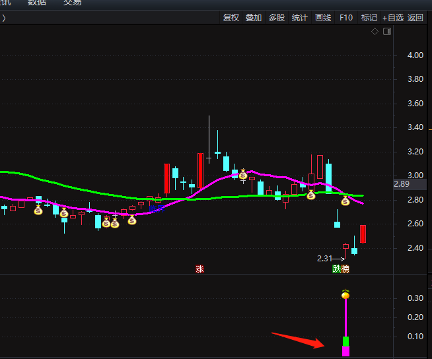Click the 2.31 low price label
The width and height of the screenshot is (432, 359).
[324, 259]
